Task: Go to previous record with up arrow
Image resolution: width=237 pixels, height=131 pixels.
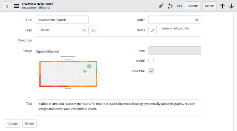Action: click(222, 6)
